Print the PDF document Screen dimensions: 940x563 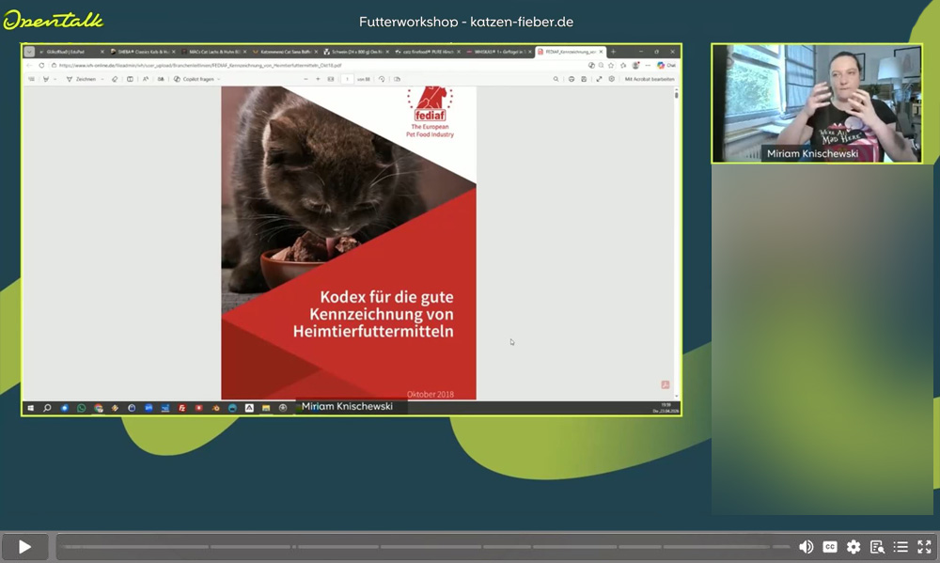(572, 79)
